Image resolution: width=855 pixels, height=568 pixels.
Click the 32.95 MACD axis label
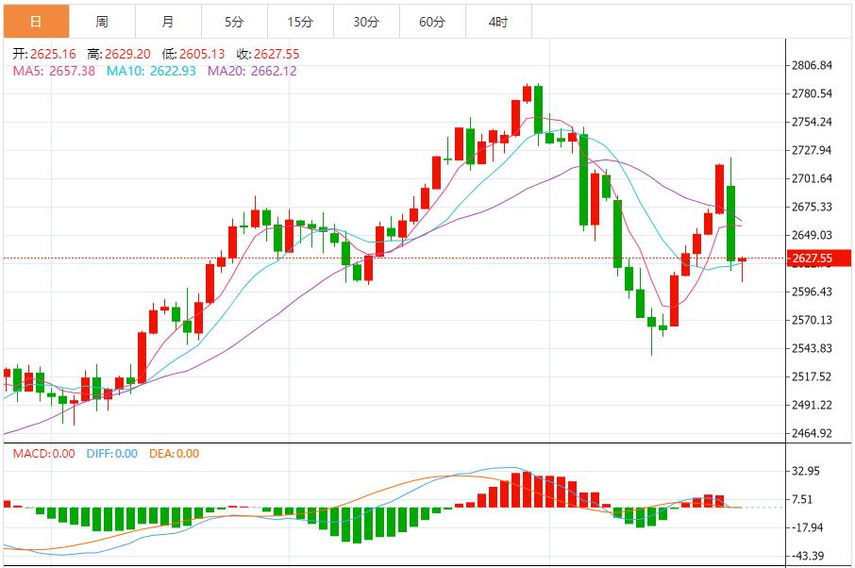click(805, 471)
